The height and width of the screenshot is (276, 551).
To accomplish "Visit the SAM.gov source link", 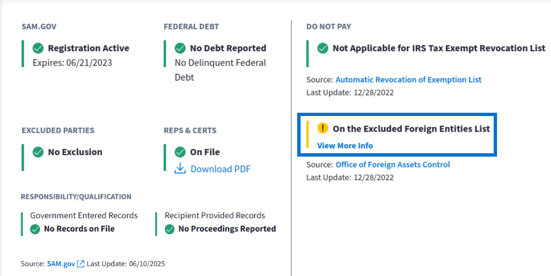I will [61, 264].
